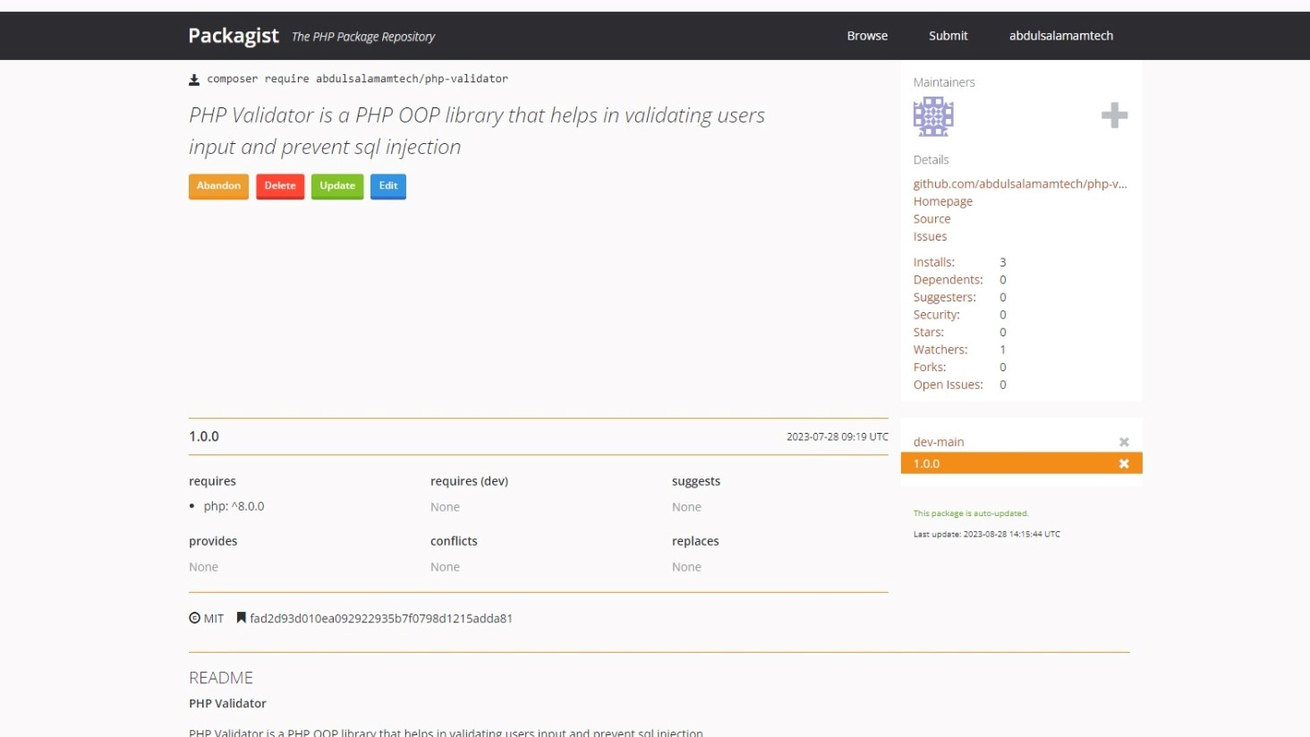Click the red Delete button
This screenshot has width=1310, height=737.
coord(280,186)
